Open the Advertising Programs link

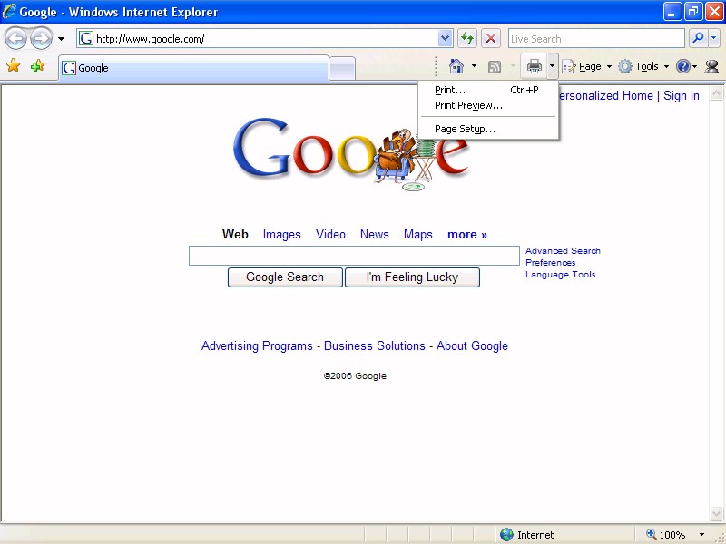click(257, 346)
